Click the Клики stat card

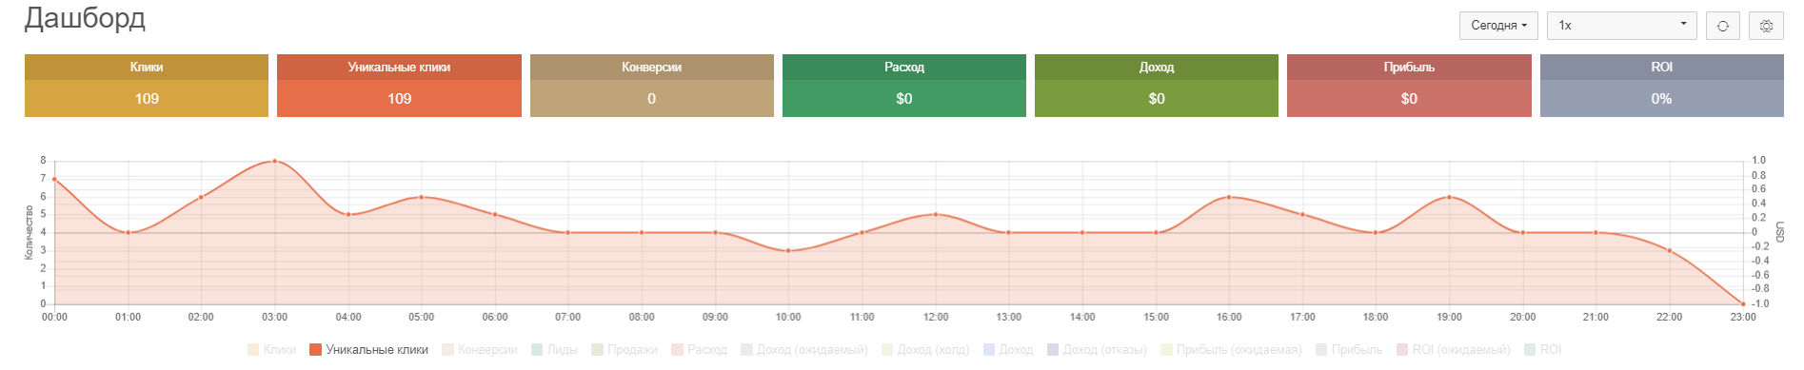click(147, 86)
